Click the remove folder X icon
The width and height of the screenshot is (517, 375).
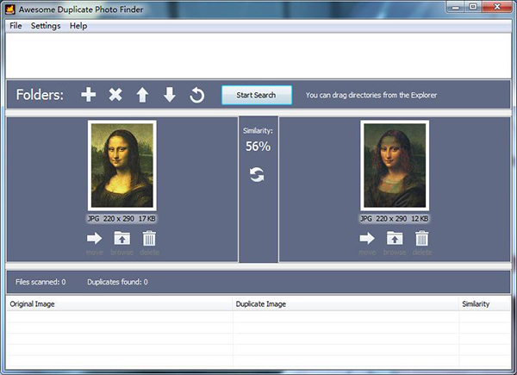pos(115,95)
